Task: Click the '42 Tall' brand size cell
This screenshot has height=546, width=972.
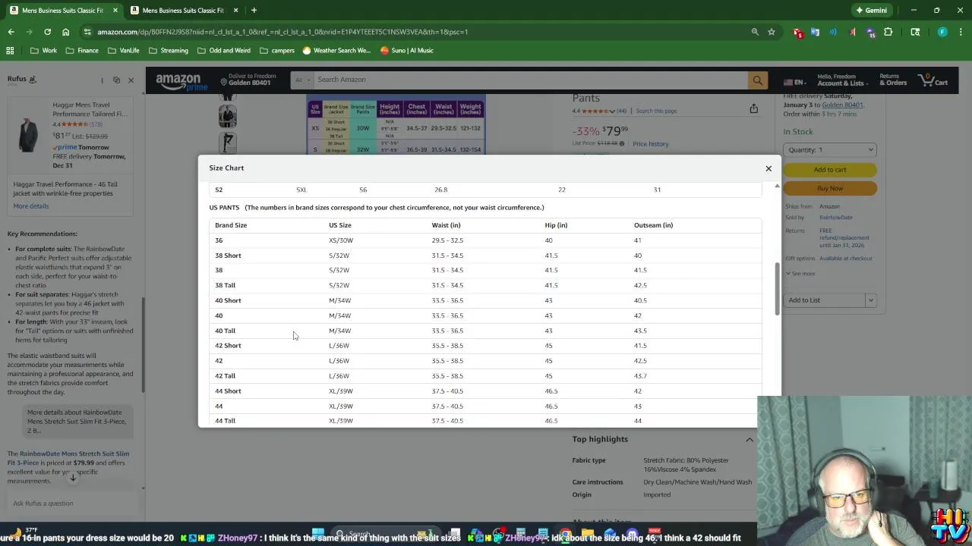Action: (225, 376)
